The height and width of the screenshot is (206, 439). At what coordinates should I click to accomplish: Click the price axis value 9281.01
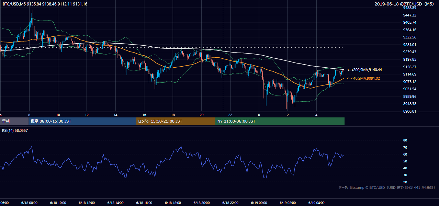[410, 45]
